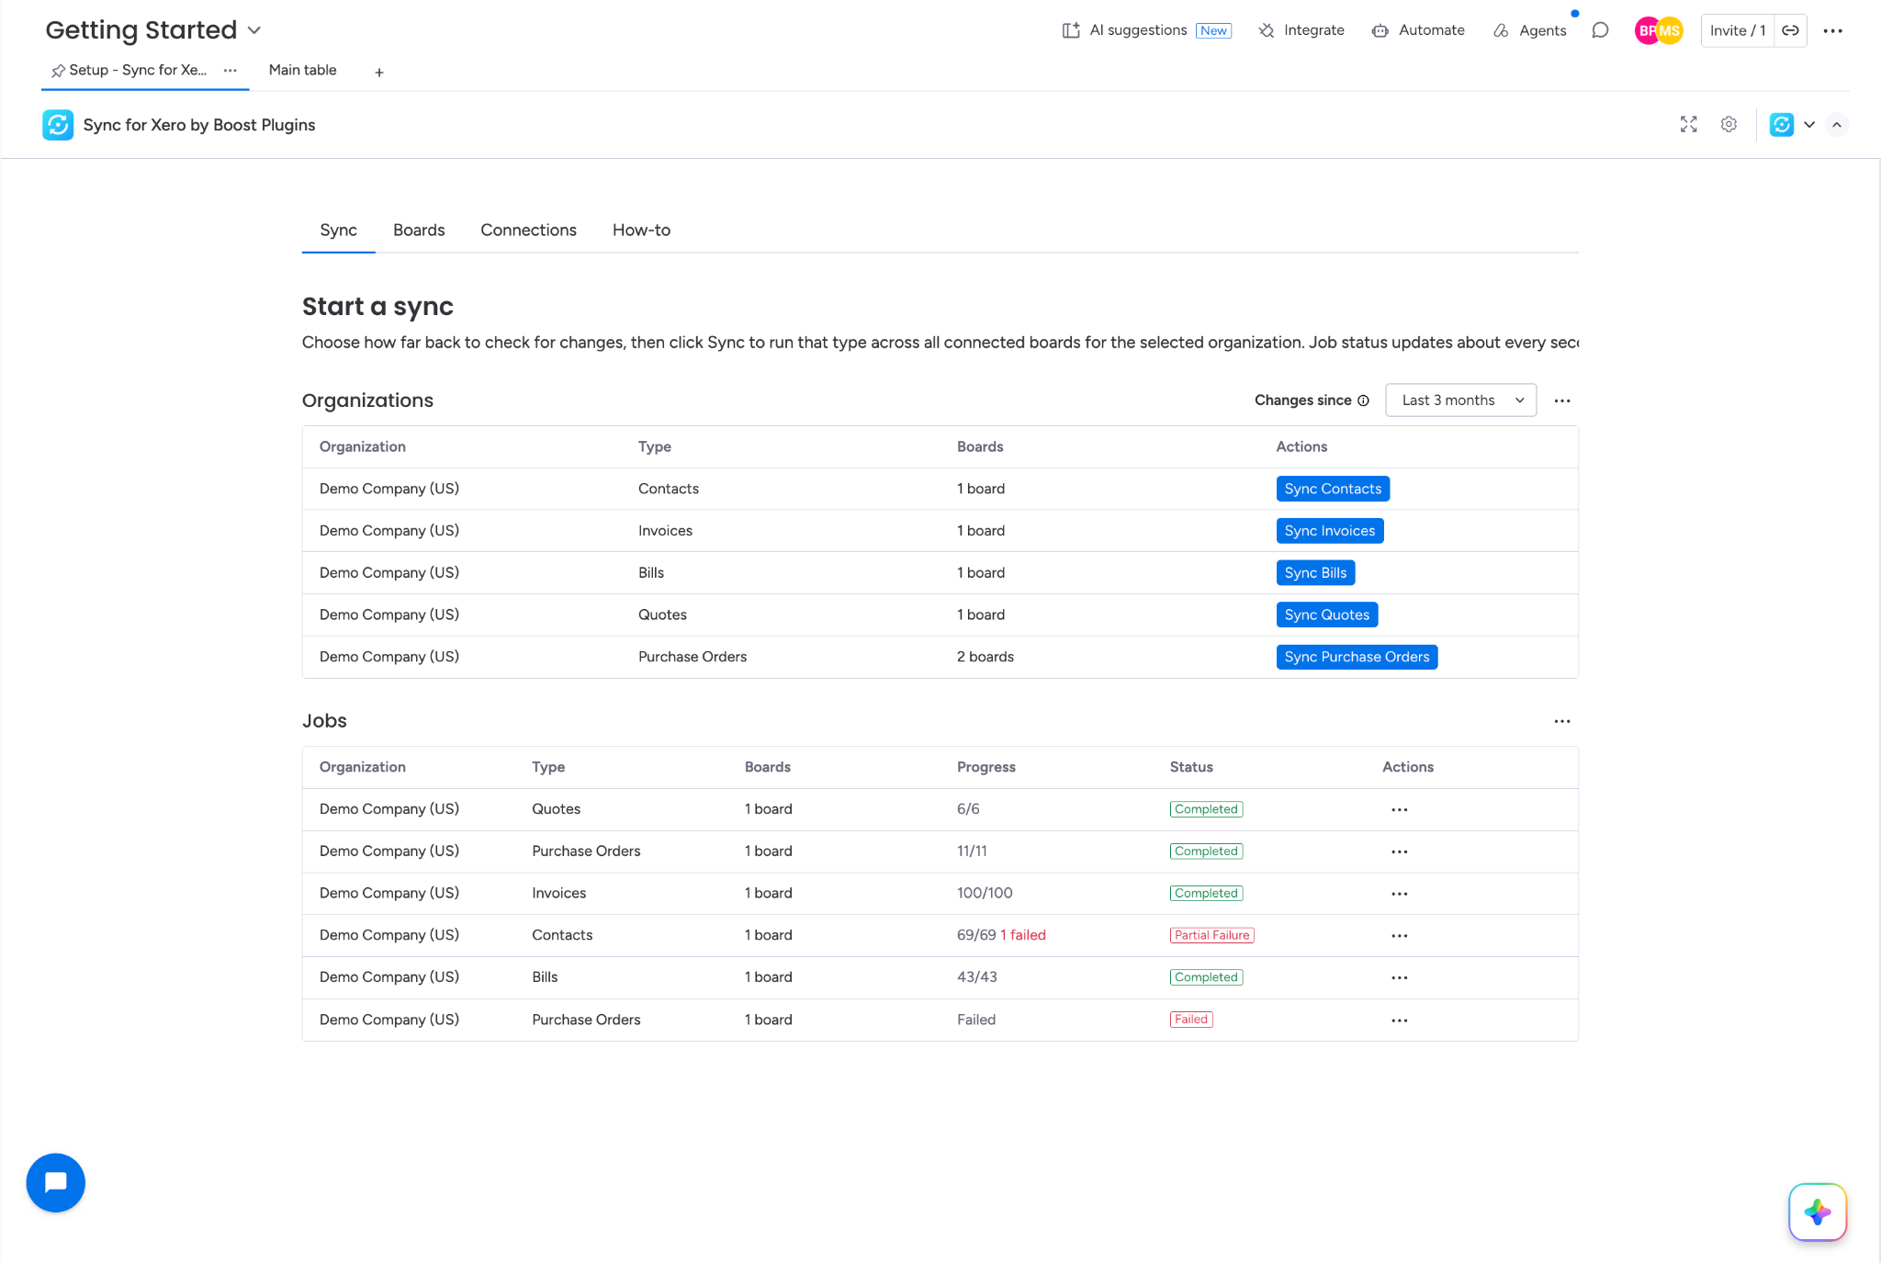Viewport: 1881px width, 1263px height.
Task: Click the Completed badge for Quotes job
Action: 1206,809
